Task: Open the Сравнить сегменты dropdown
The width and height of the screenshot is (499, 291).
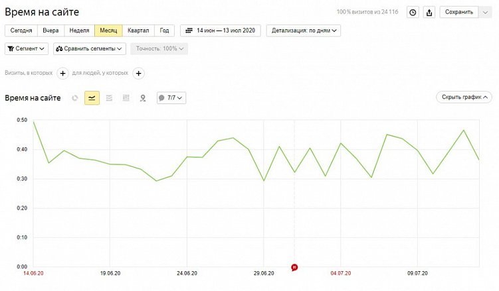Action: (x=90, y=48)
